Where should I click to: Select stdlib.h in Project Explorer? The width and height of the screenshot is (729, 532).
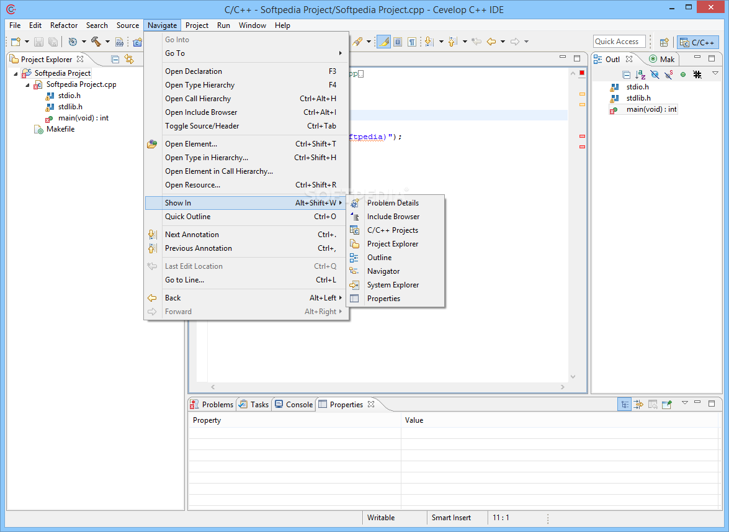[x=70, y=107]
